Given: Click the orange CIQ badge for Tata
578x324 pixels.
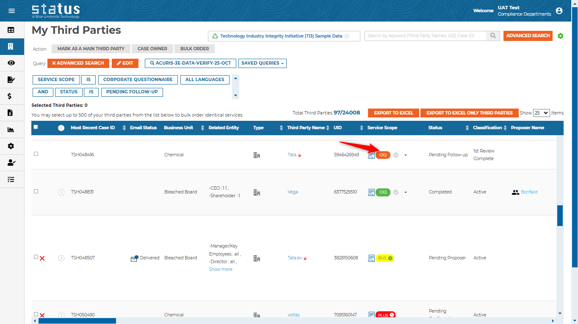Looking at the screenshot, I should pyautogui.click(x=383, y=155).
